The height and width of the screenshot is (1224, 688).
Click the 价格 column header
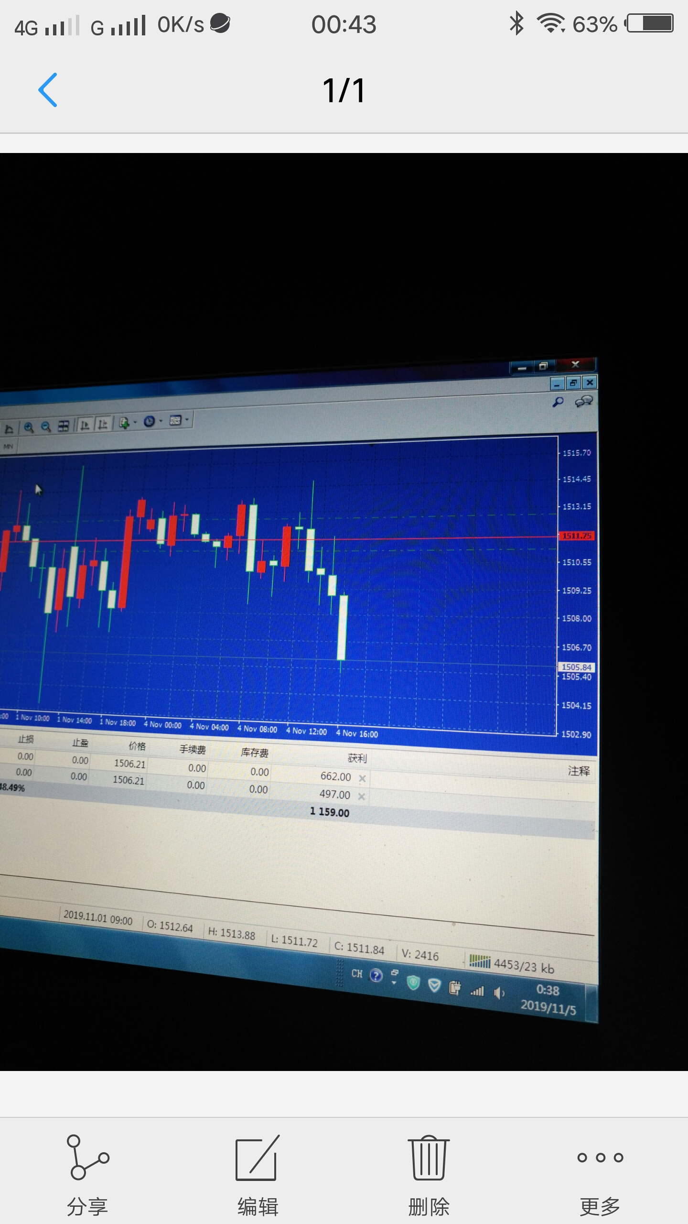click(x=137, y=746)
